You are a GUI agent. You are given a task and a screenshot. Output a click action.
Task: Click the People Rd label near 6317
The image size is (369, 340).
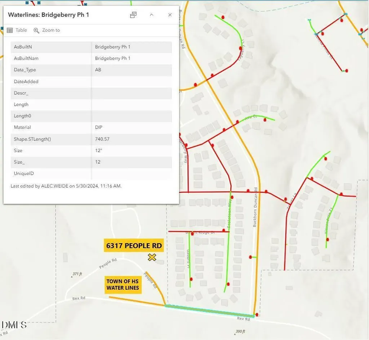[108, 263]
